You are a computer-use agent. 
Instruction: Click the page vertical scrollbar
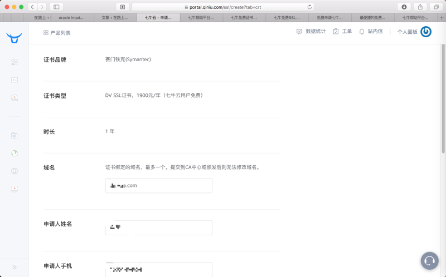click(x=443, y=99)
